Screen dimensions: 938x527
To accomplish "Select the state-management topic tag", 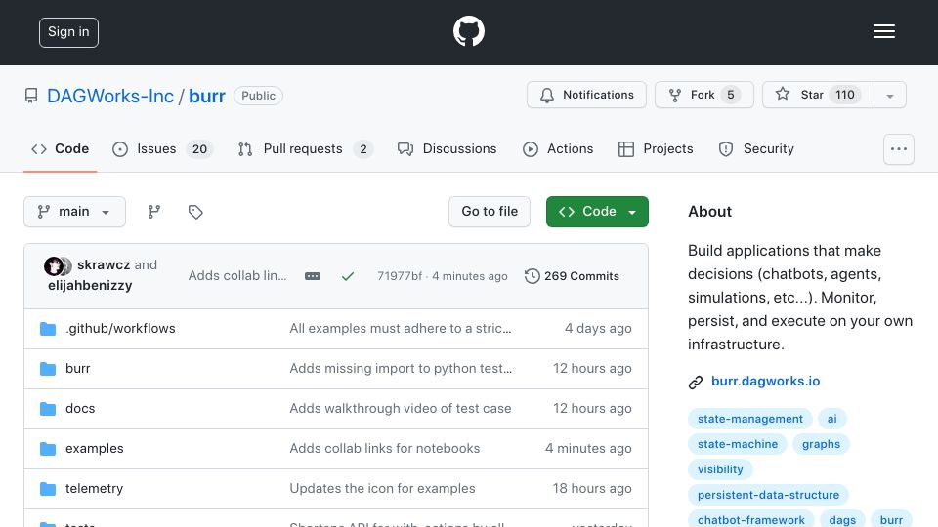I will point(750,419).
